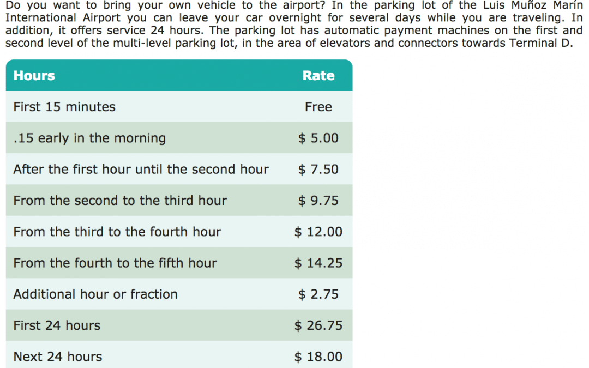Click the $ 26.75 rate value
589x368 pixels.
(x=318, y=325)
